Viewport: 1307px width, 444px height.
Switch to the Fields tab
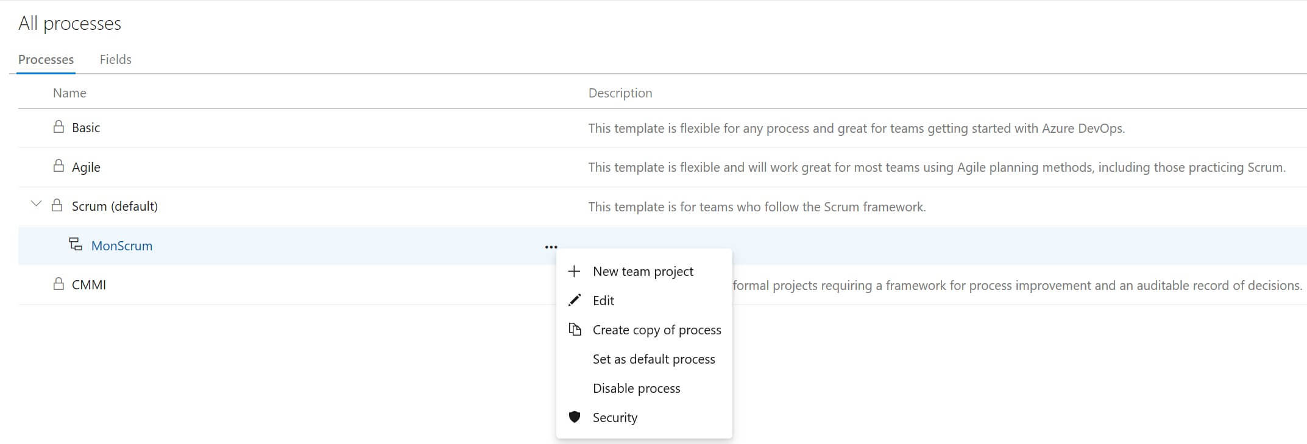(x=115, y=60)
